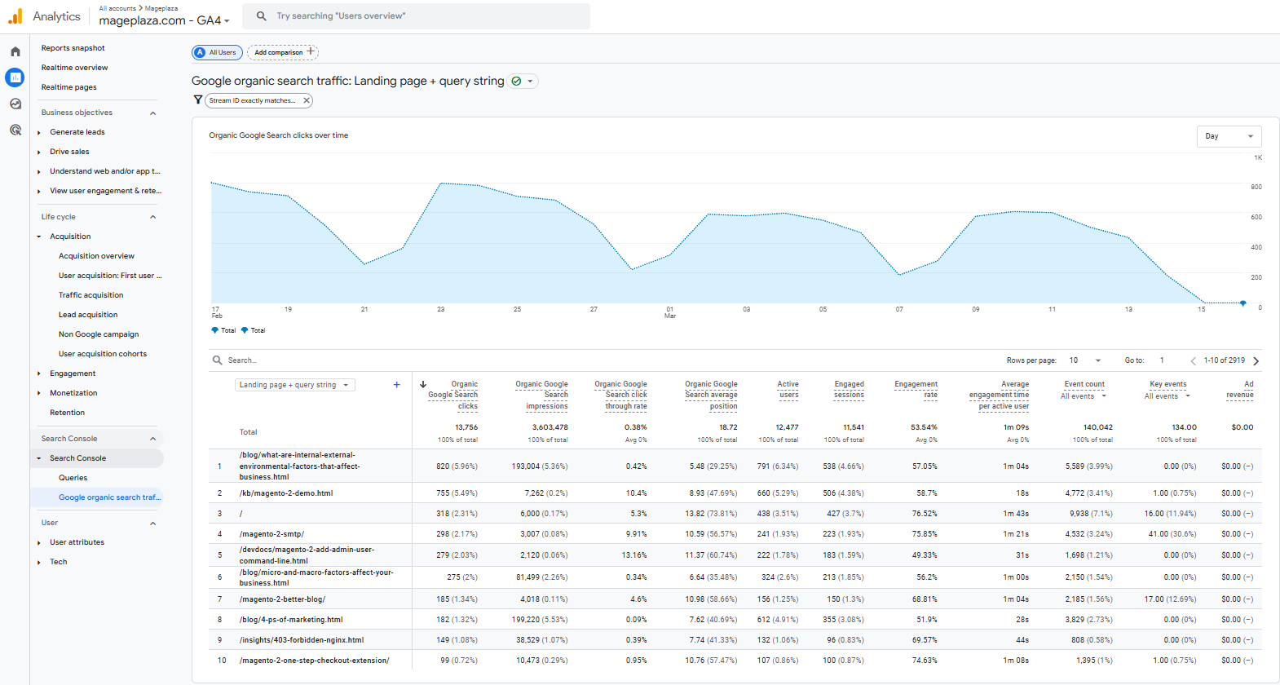Screen dimensions: 1280x685
Task: Click the Google Analytics logo
Action: tap(15, 16)
